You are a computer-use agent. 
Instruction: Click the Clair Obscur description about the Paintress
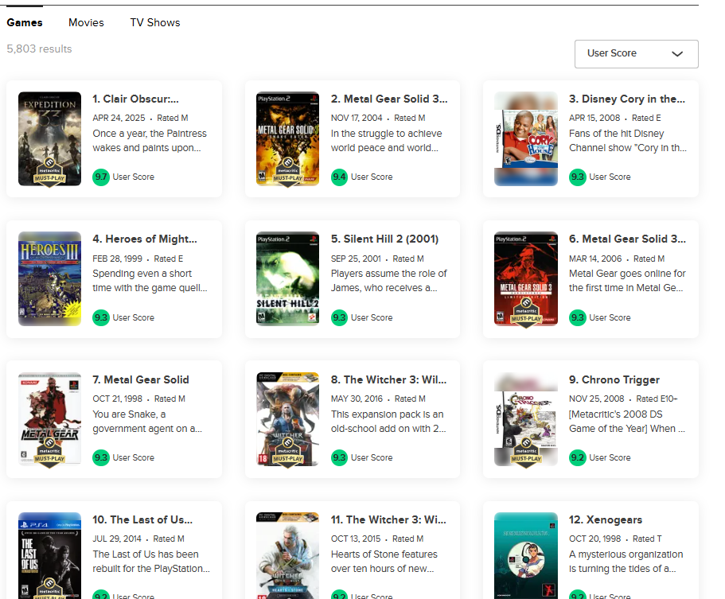point(150,141)
